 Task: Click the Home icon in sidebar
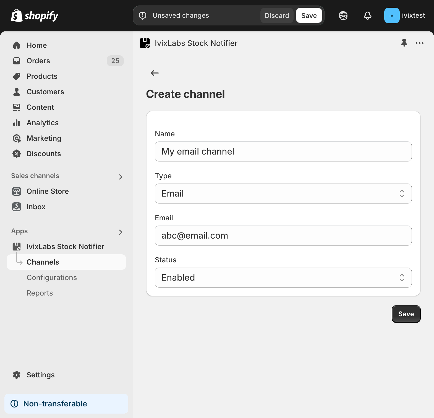(17, 45)
